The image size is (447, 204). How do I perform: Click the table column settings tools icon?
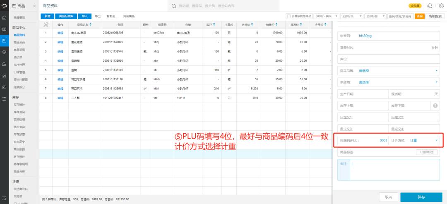point(46,25)
